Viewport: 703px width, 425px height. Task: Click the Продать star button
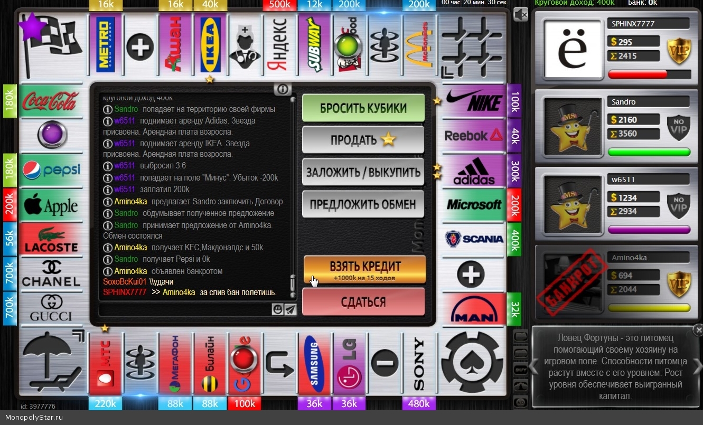363,140
